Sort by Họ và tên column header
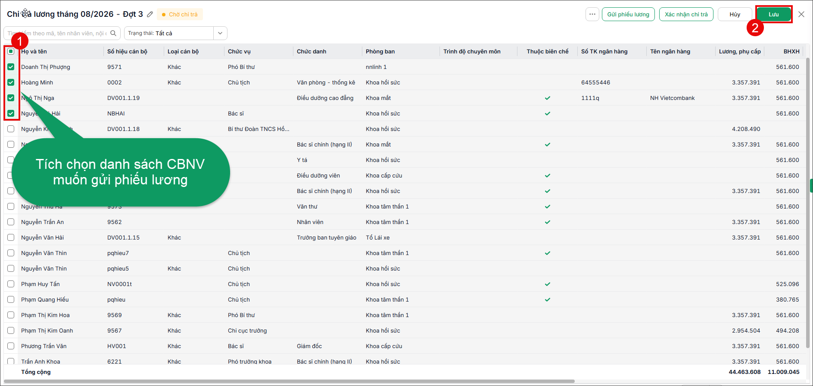The height and width of the screenshot is (386, 813). coord(34,51)
